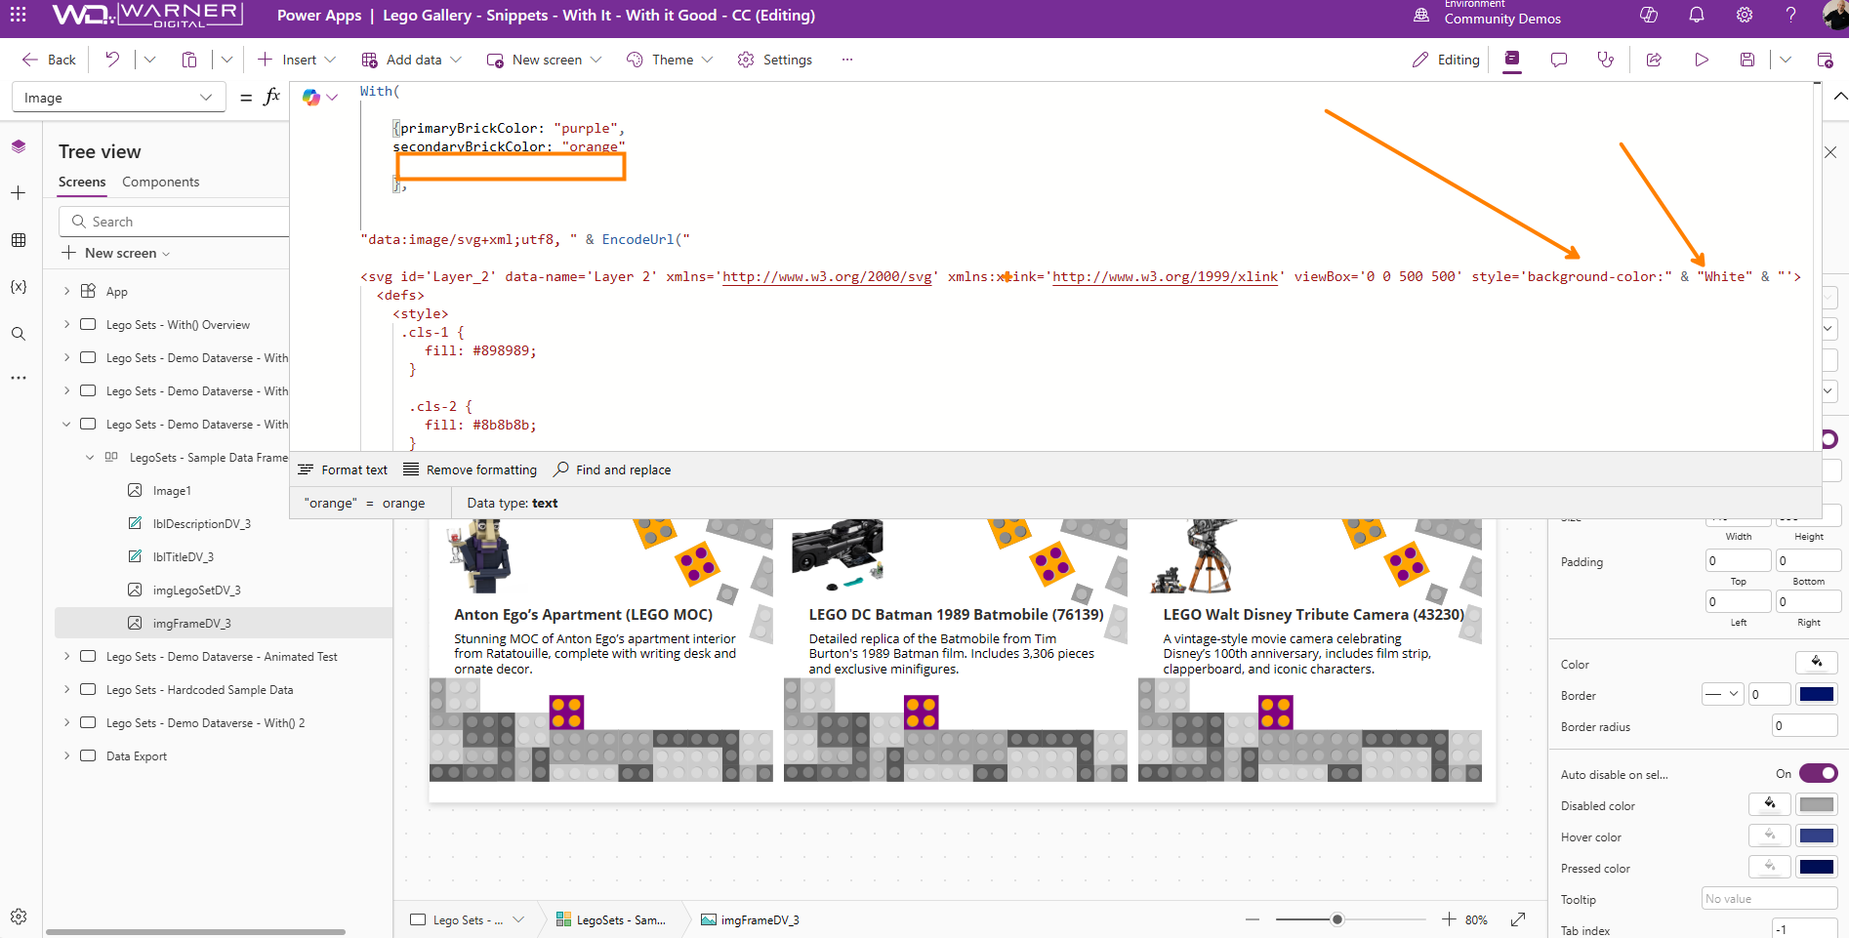Open the Save options chevron

1786,60
